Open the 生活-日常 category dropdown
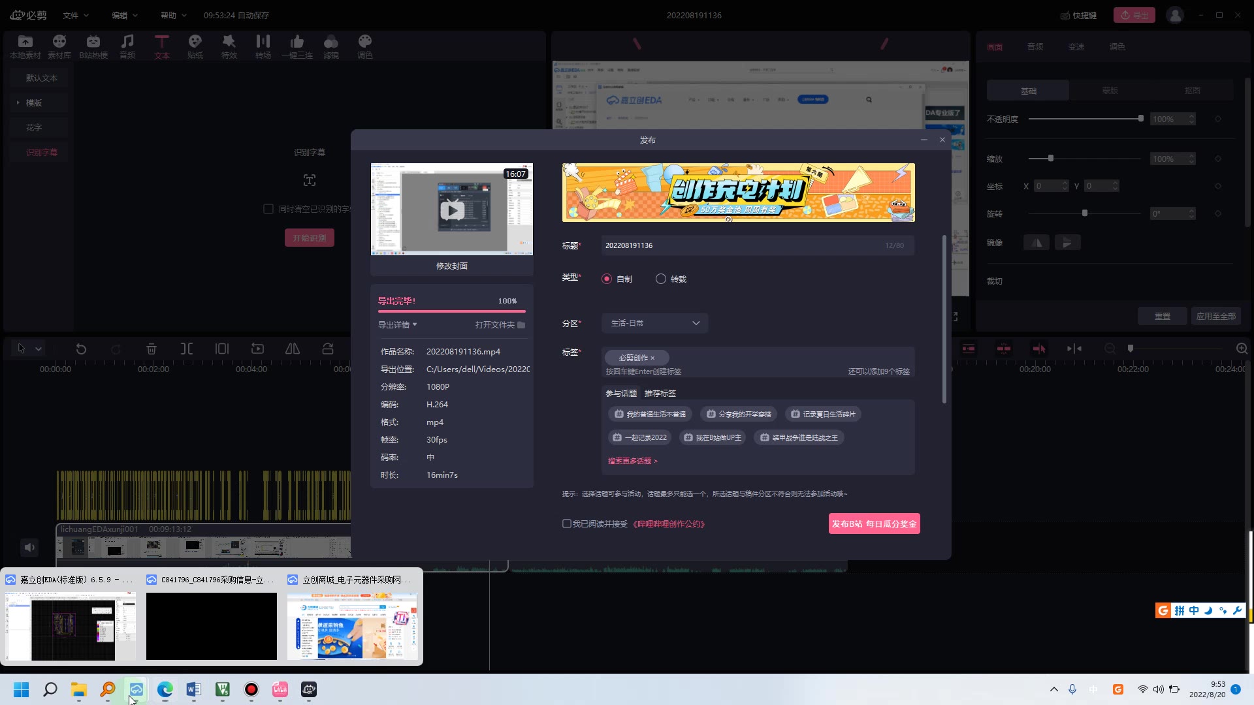 (x=654, y=322)
